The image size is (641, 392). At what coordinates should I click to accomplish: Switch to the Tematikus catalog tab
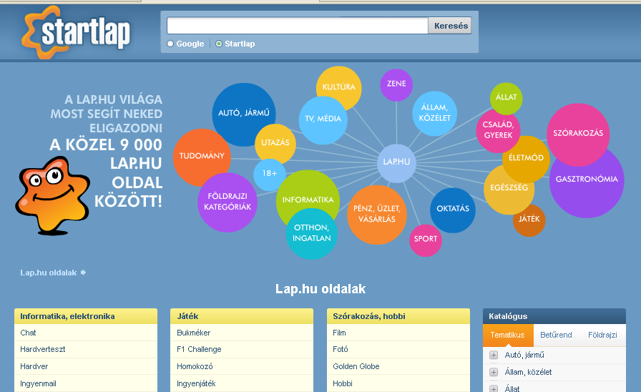coord(508,335)
